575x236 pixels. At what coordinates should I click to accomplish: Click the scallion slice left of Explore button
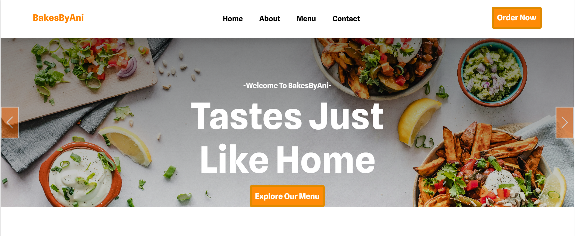point(184,197)
